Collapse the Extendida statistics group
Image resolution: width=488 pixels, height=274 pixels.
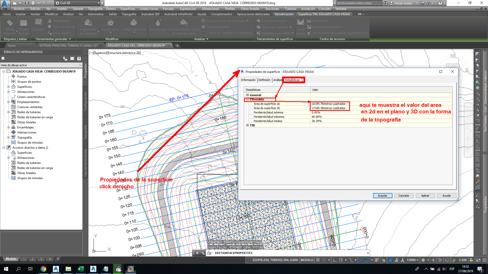click(247, 99)
